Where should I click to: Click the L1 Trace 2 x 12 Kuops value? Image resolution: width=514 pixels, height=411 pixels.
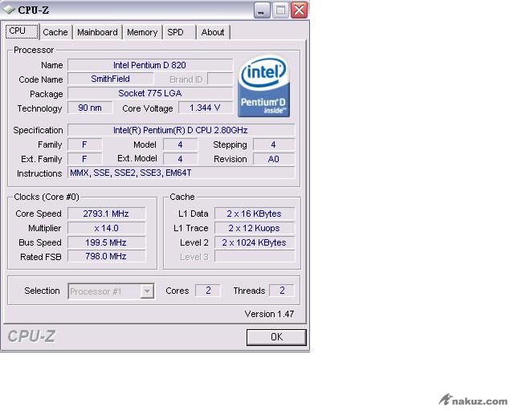pos(255,228)
